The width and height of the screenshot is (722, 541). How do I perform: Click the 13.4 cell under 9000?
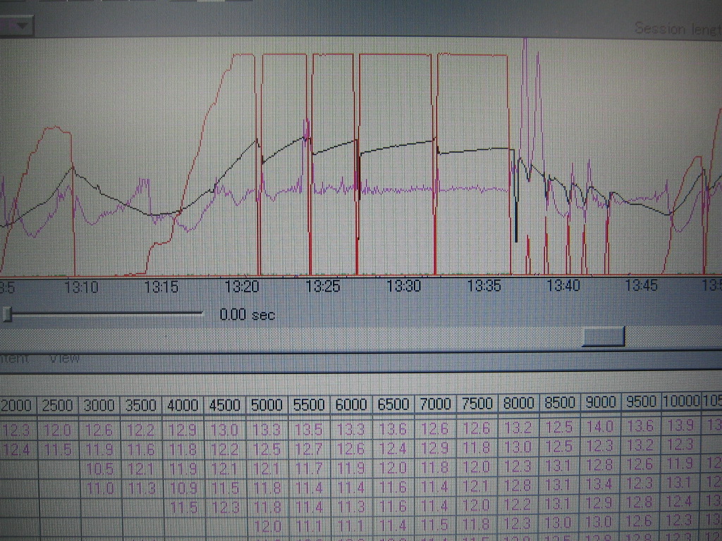pyautogui.click(x=599, y=485)
